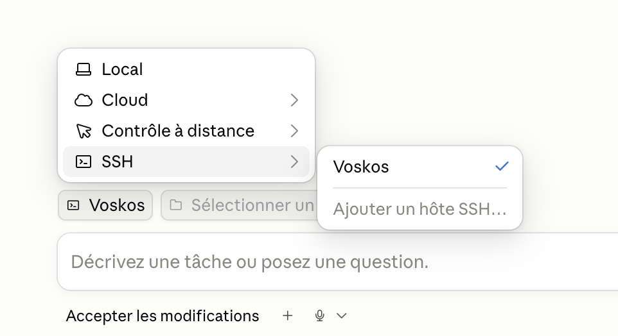Click the folder icon in Sélectionner un field
This screenshot has width=618, height=336.
(x=176, y=205)
